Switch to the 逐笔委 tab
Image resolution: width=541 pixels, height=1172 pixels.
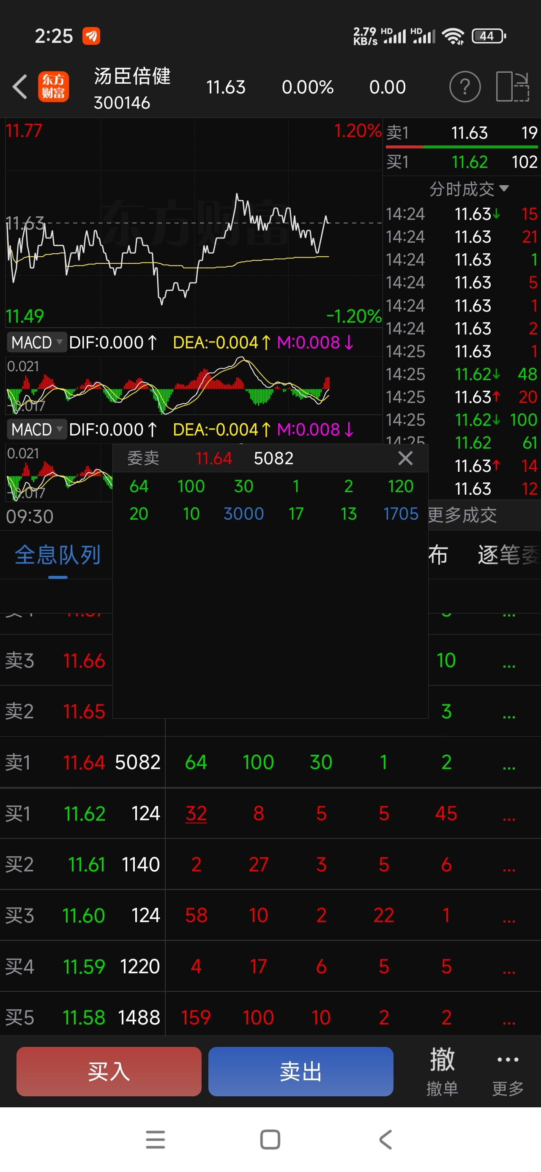coord(509,555)
